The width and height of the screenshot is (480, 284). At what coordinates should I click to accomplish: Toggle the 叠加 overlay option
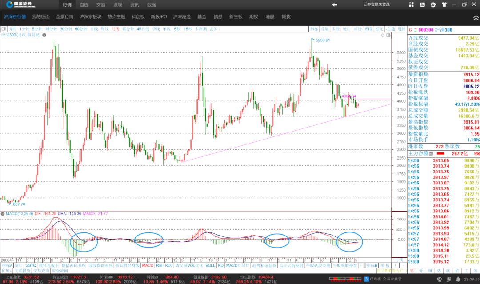[x=325, y=29]
